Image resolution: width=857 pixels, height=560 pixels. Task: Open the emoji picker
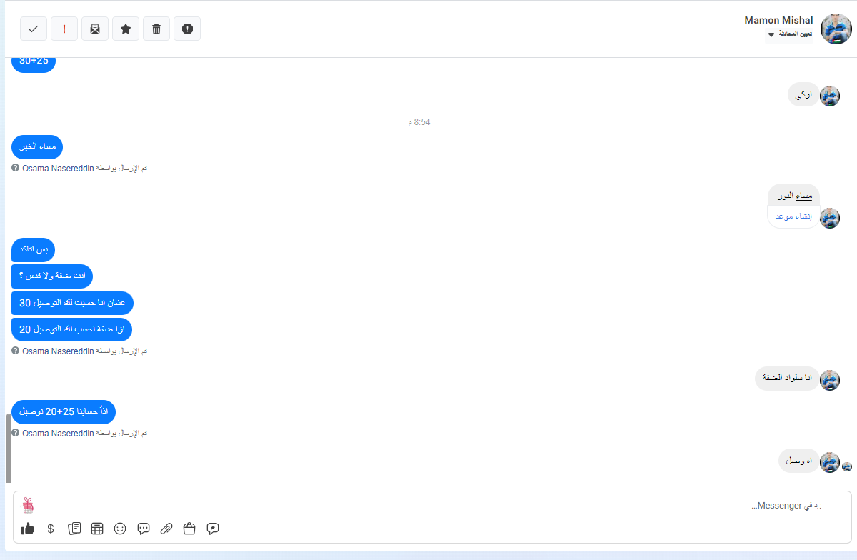click(x=120, y=529)
